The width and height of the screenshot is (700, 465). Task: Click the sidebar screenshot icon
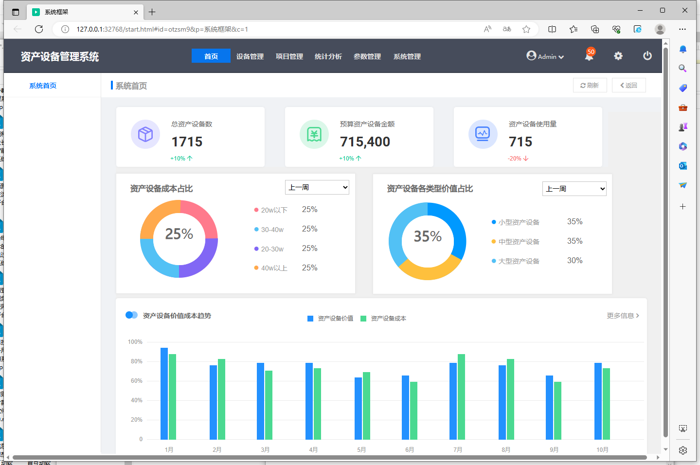click(x=683, y=429)
